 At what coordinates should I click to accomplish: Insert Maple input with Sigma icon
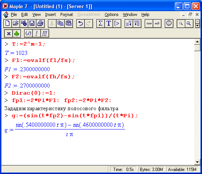pos(100,23)
